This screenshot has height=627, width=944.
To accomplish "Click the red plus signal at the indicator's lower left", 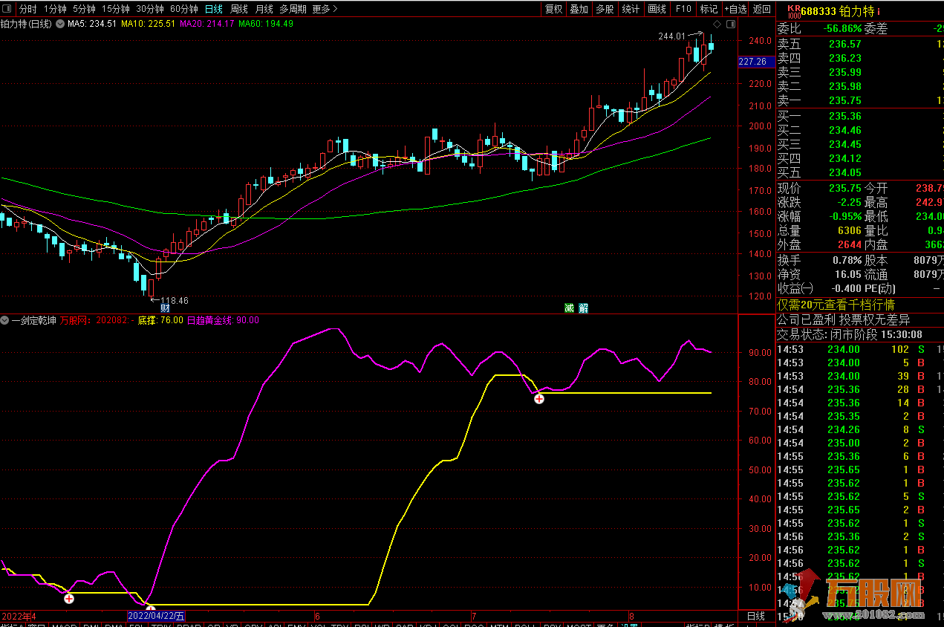I will [x=69, y=598].
